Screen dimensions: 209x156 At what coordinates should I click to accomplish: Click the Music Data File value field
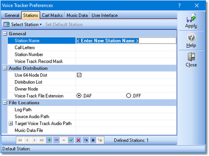[126, 130]
